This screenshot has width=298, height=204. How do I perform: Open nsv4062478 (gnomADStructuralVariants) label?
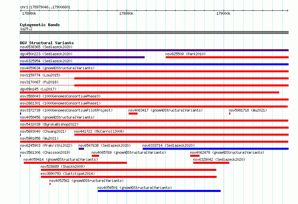point(227,152)
